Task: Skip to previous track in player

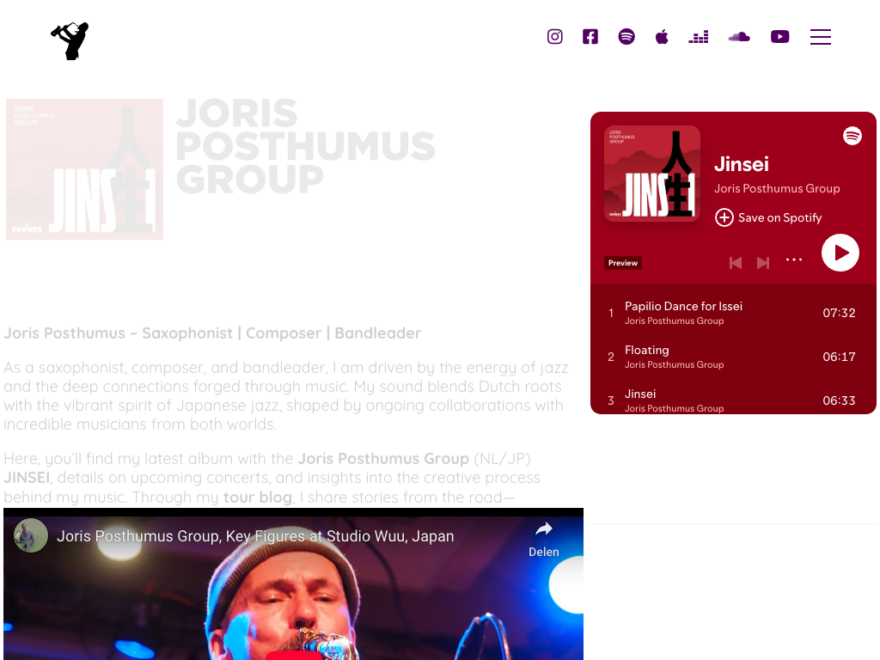Action: [736, 263]
